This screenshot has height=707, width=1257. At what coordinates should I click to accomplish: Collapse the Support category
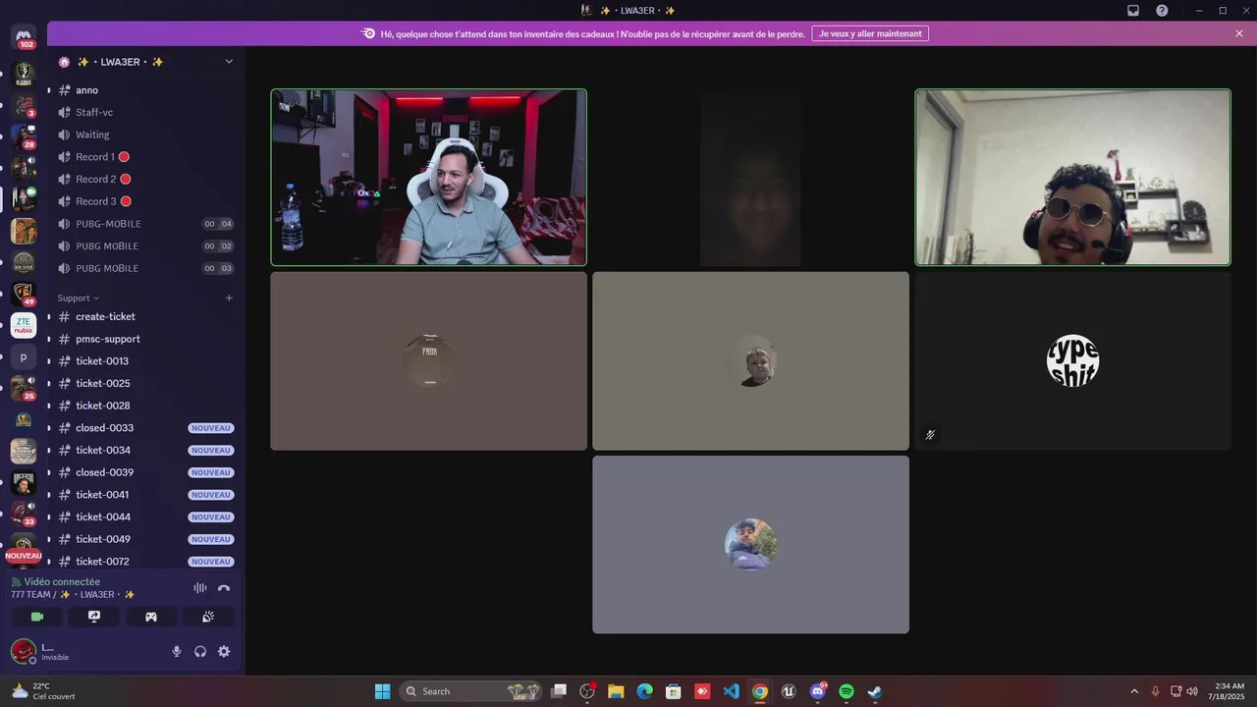[x=79, y=298]
